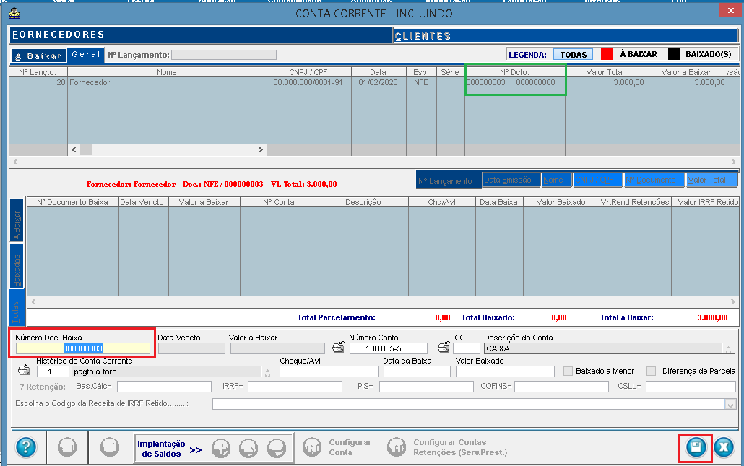Click middle round icon in Implantação de Saldos group

248,448
